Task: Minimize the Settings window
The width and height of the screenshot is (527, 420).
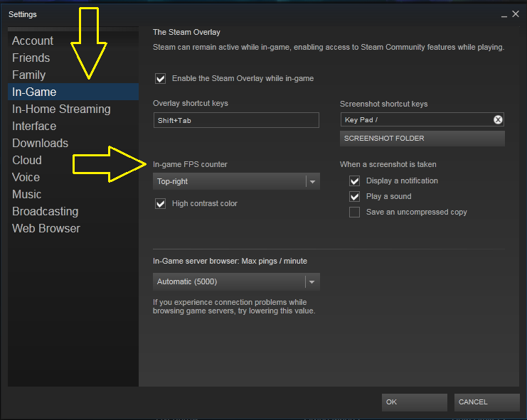Action: 504,14
